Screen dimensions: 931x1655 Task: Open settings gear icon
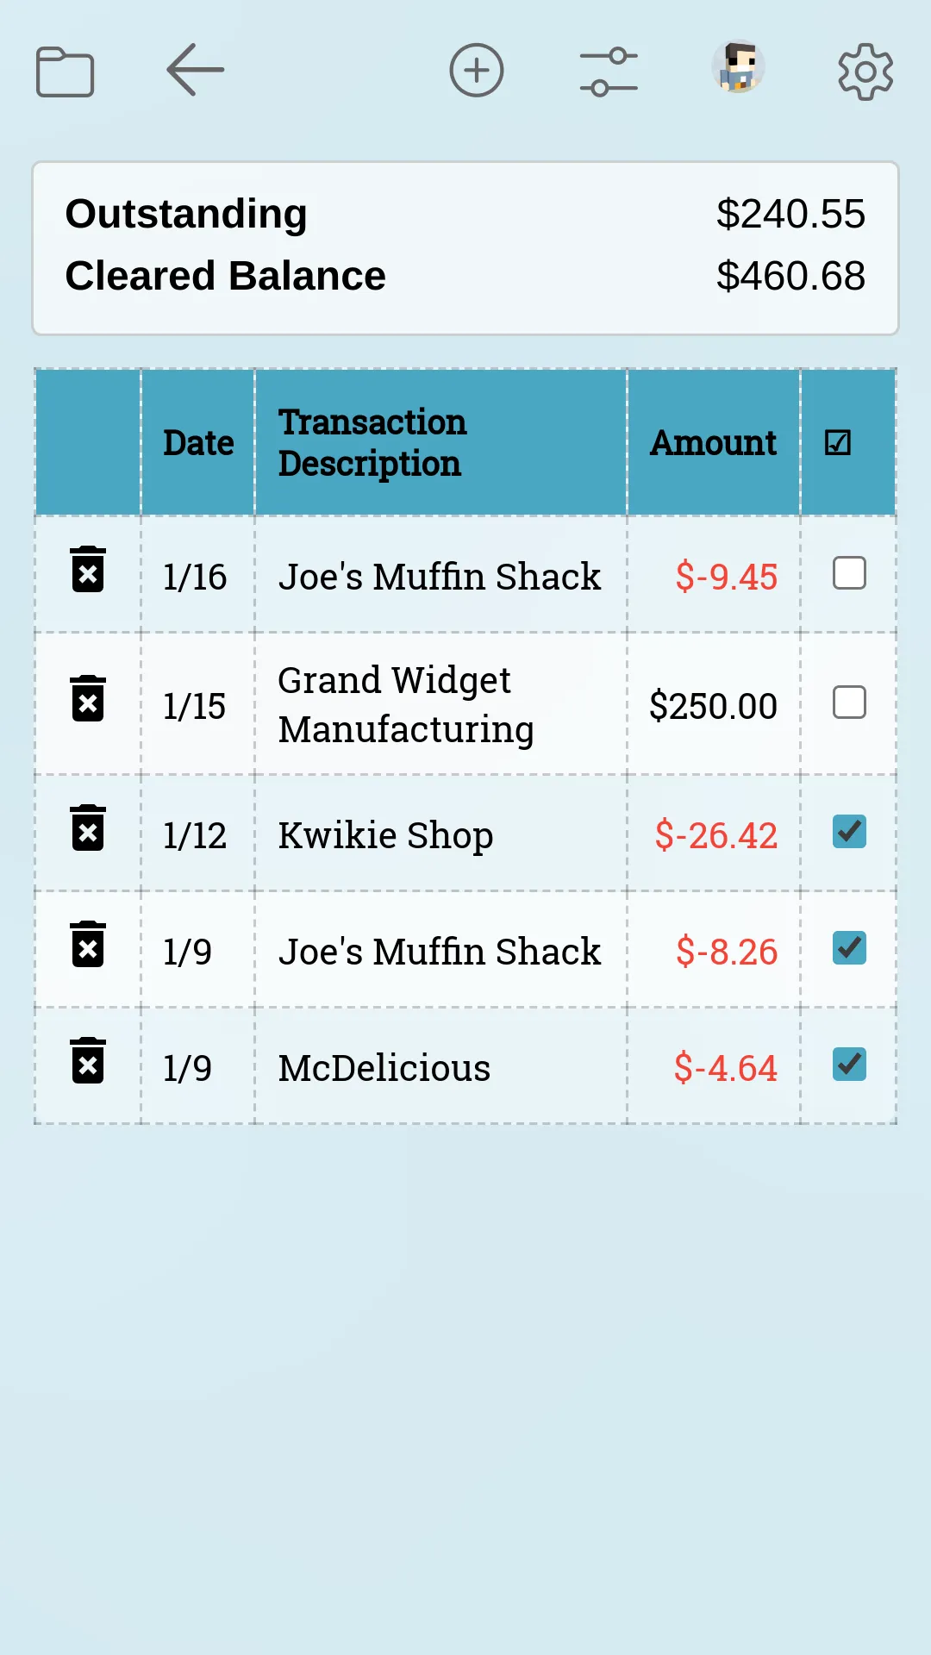coord(865,72)
